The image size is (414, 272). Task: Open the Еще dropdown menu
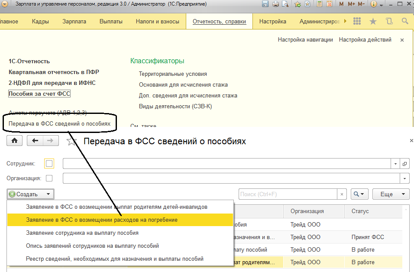pos(391,194)
